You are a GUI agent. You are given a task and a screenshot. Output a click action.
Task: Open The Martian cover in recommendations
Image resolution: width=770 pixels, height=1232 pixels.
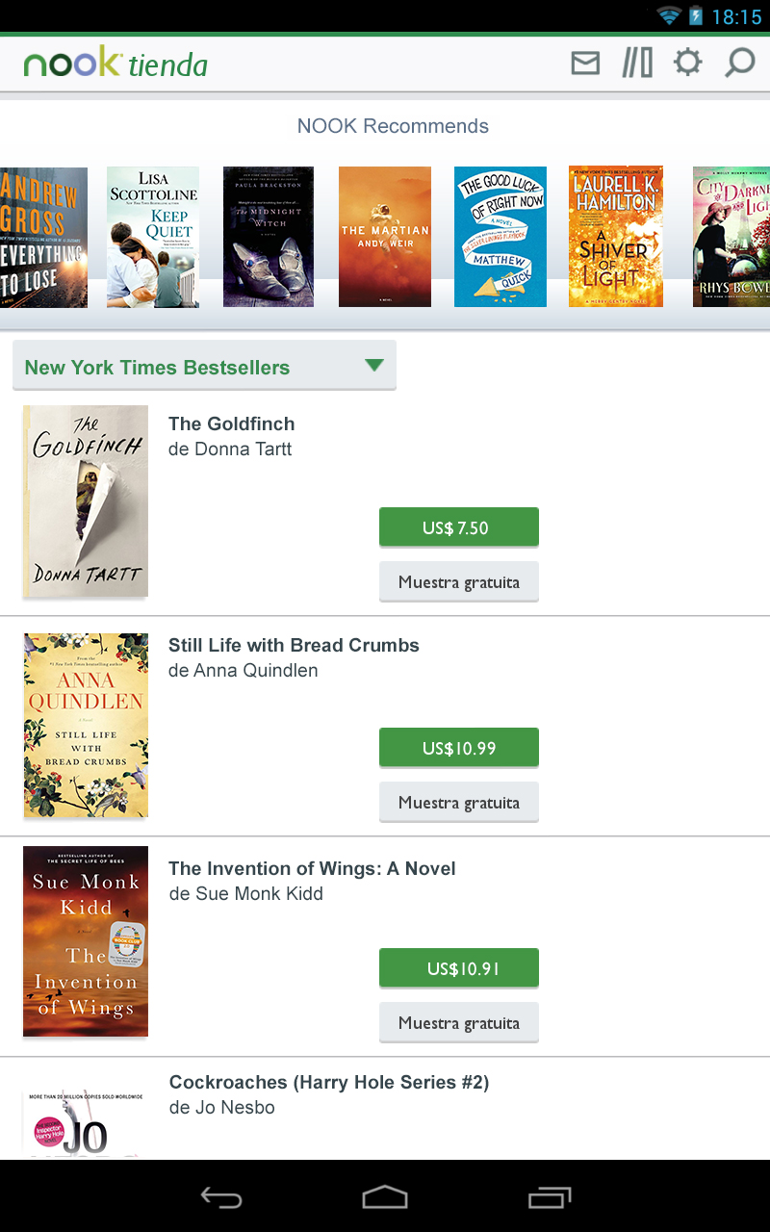[x=385, y=237]
